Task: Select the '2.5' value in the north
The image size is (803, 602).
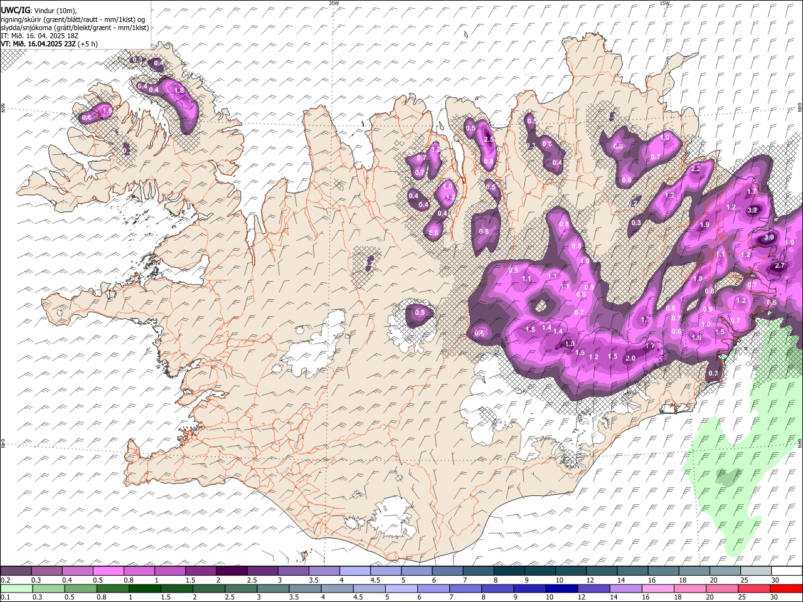Action: [489, 140]
